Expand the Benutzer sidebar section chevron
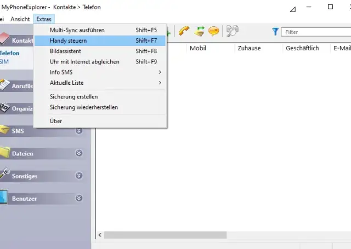The width and height of the screenshot is (351, 249). click(x=79, y=198)
